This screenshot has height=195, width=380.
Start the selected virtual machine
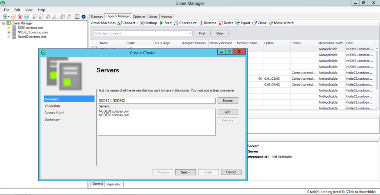(166, 23)
